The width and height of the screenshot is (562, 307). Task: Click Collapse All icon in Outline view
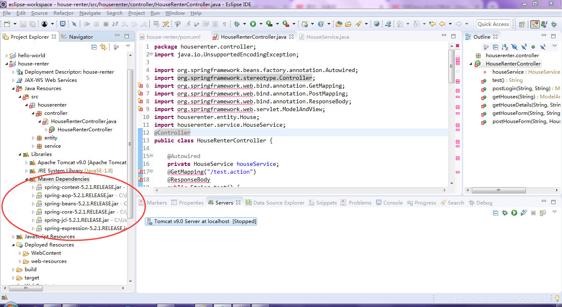tap(495, 47)
